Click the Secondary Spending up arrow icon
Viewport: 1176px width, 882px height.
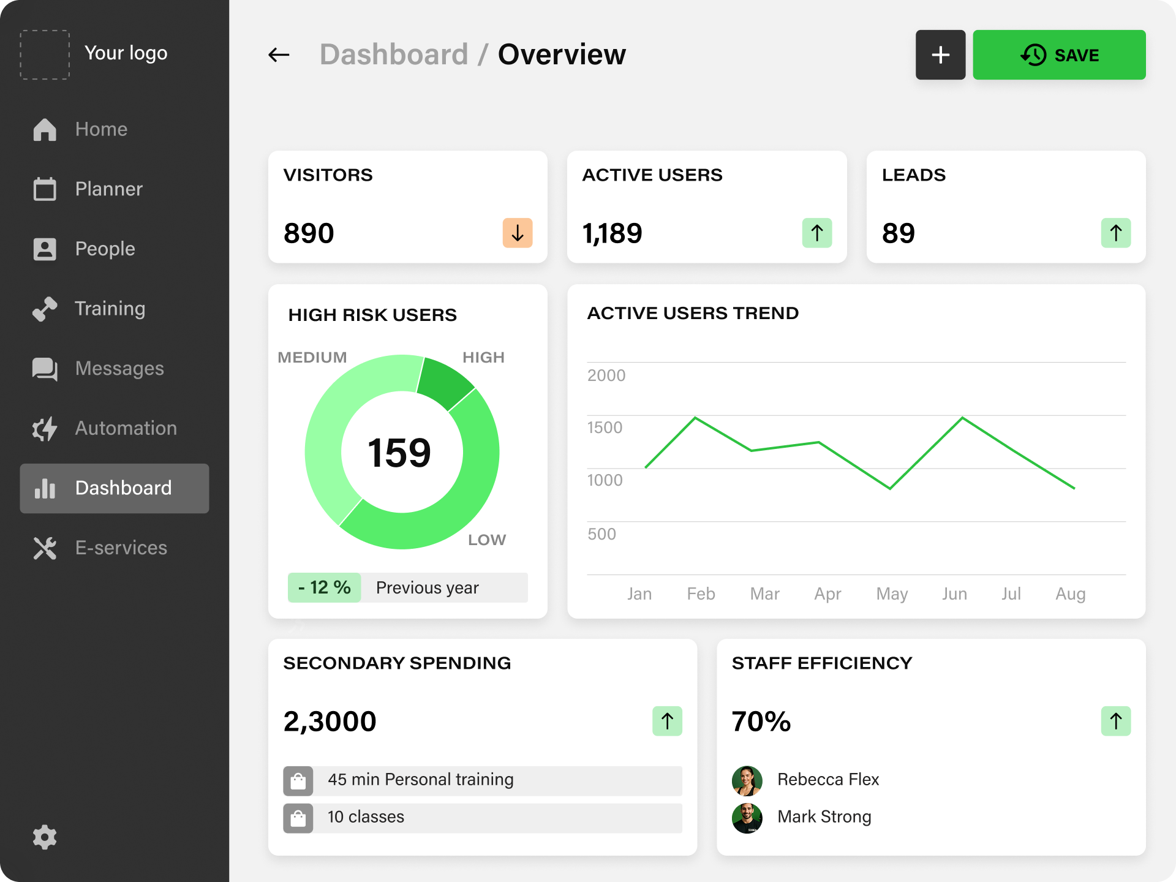click(667, 721)
